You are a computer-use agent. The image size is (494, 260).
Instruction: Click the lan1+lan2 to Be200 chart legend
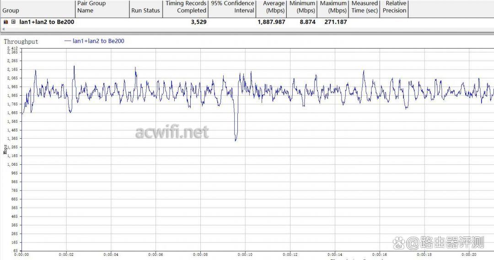click(x=94, y=41)
